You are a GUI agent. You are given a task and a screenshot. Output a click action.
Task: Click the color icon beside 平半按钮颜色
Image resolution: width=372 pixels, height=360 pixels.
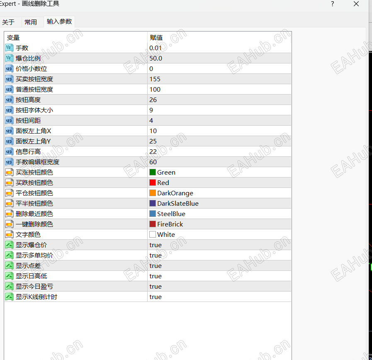click(9, 203)
